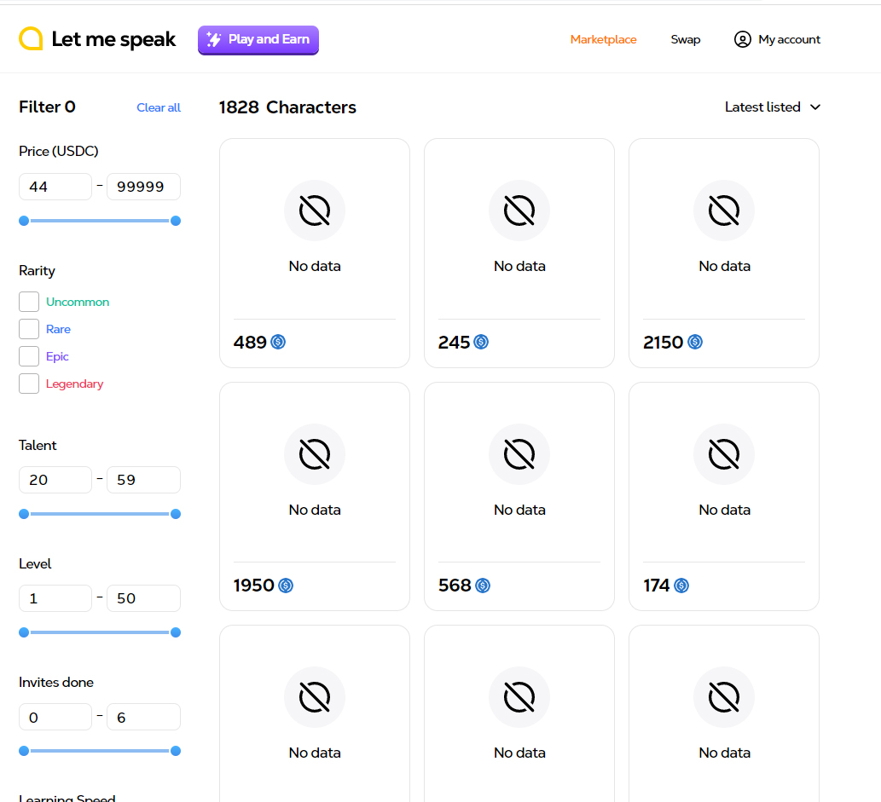
Task: Click the Let me speak logo icon
Action: pos(31,38)
